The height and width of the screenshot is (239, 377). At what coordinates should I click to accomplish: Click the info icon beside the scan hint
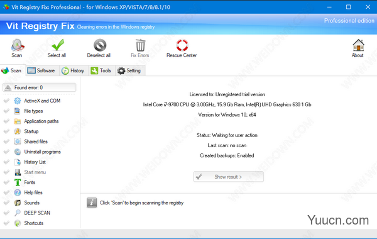92,203
